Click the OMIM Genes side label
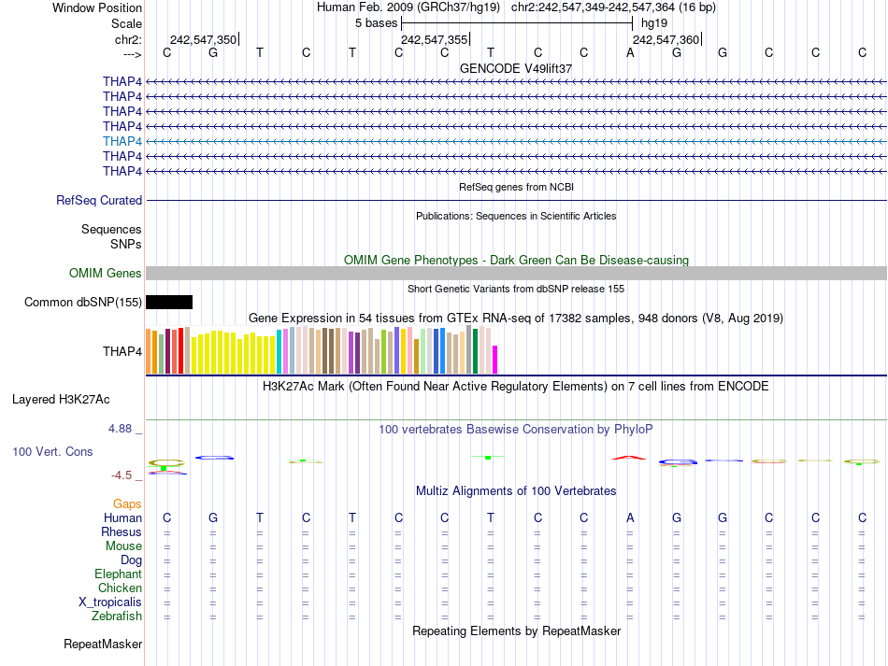 106,274
